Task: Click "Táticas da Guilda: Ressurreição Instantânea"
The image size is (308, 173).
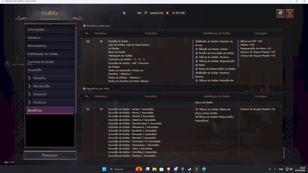Action: (214, 119)
